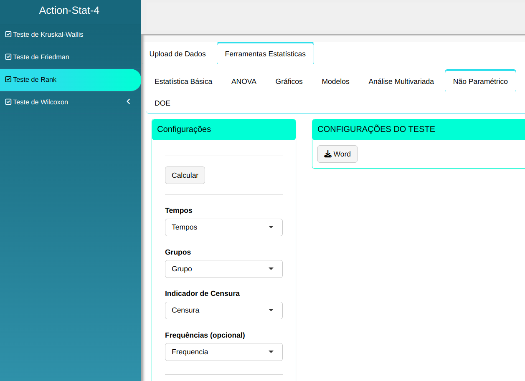Screen dimensions: 525x381
Task: Open the Gráficos tab
Action: [x=289, y=81]
